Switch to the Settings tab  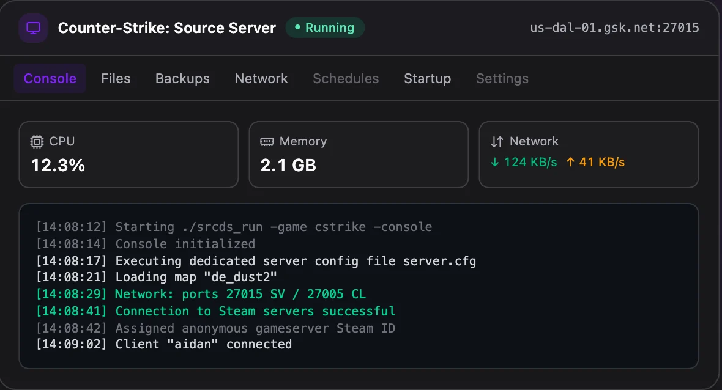502,79
